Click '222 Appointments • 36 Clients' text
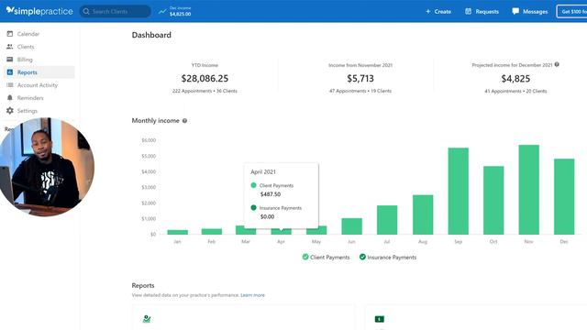Viewport: 587px width, 330px height. [205, 91]
